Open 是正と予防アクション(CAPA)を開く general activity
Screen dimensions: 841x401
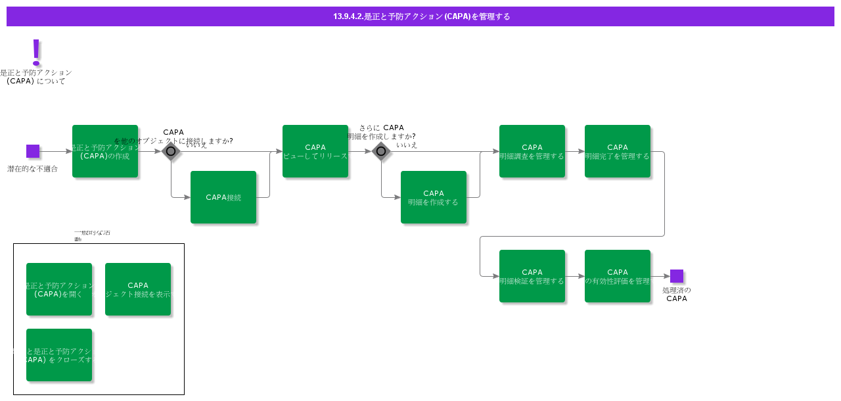[x=59, y=289]
